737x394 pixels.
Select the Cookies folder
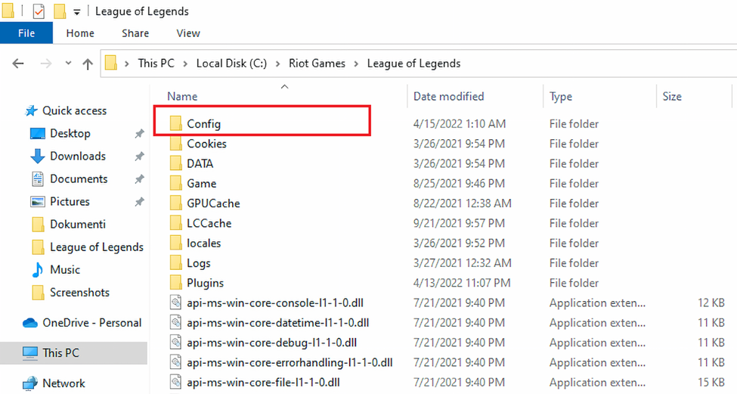206,144
